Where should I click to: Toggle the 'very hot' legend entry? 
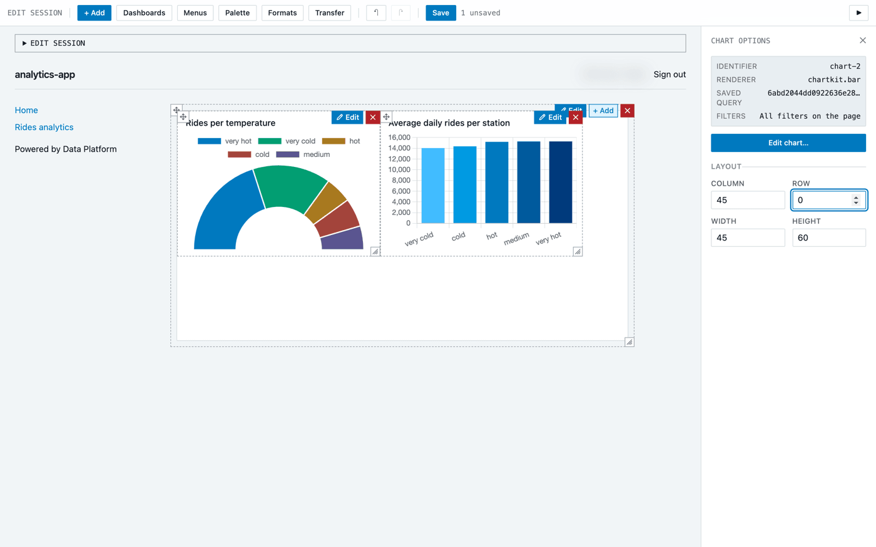[225, 141]
